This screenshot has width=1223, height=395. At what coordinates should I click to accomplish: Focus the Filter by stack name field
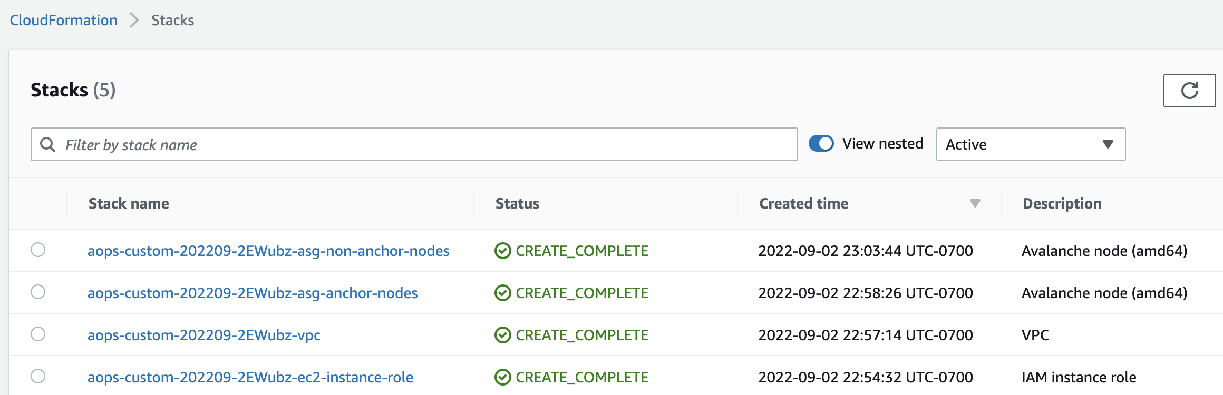pyautogui.click(x=422, y=144)
